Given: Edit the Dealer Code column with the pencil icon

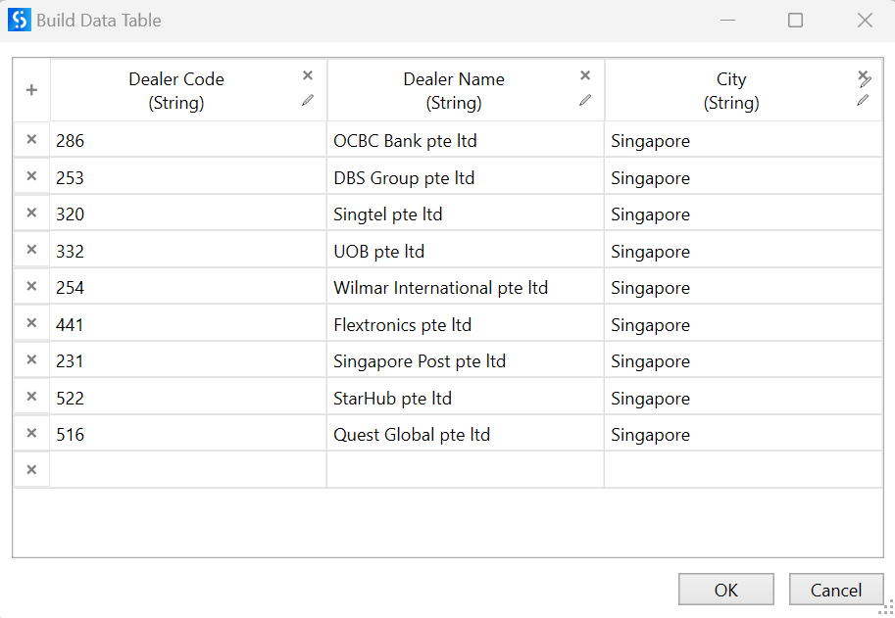Looking at the screenshot, I should (x=308, y=100).
